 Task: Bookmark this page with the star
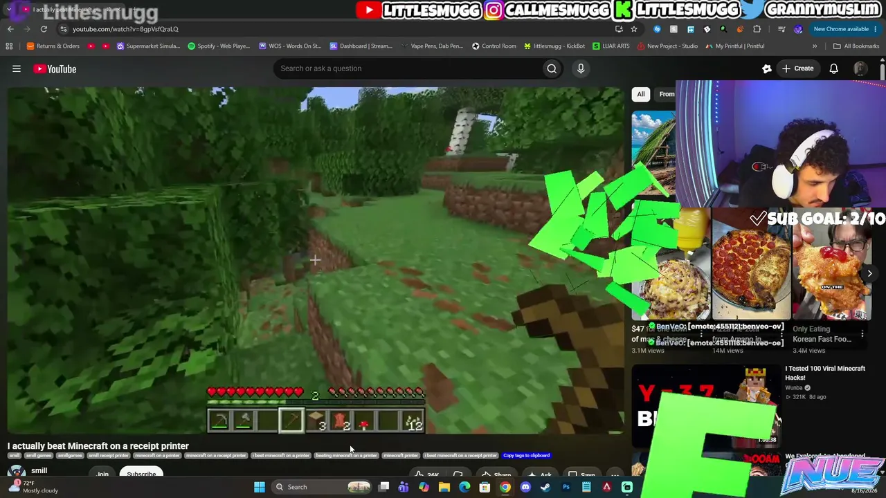click(634, 29)
